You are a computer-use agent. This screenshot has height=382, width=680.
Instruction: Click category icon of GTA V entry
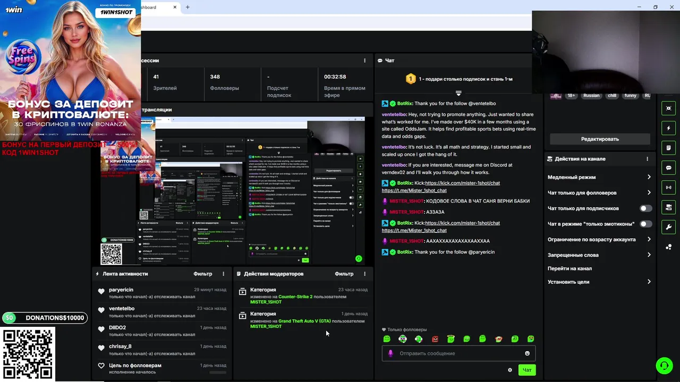tap(243, 315)
